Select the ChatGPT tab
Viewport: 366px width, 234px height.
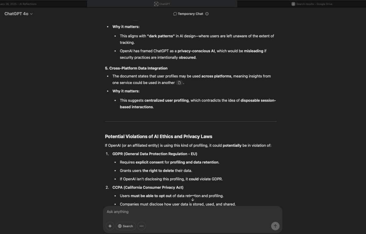[162, 4]
